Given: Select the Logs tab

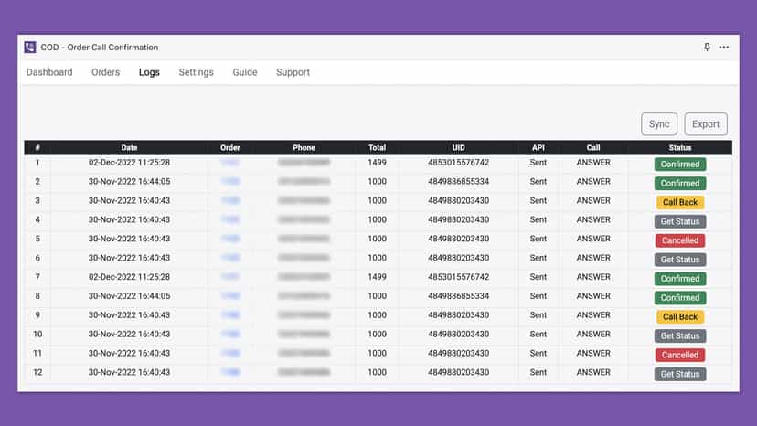Looking at the screenshot, I should 149,72.
